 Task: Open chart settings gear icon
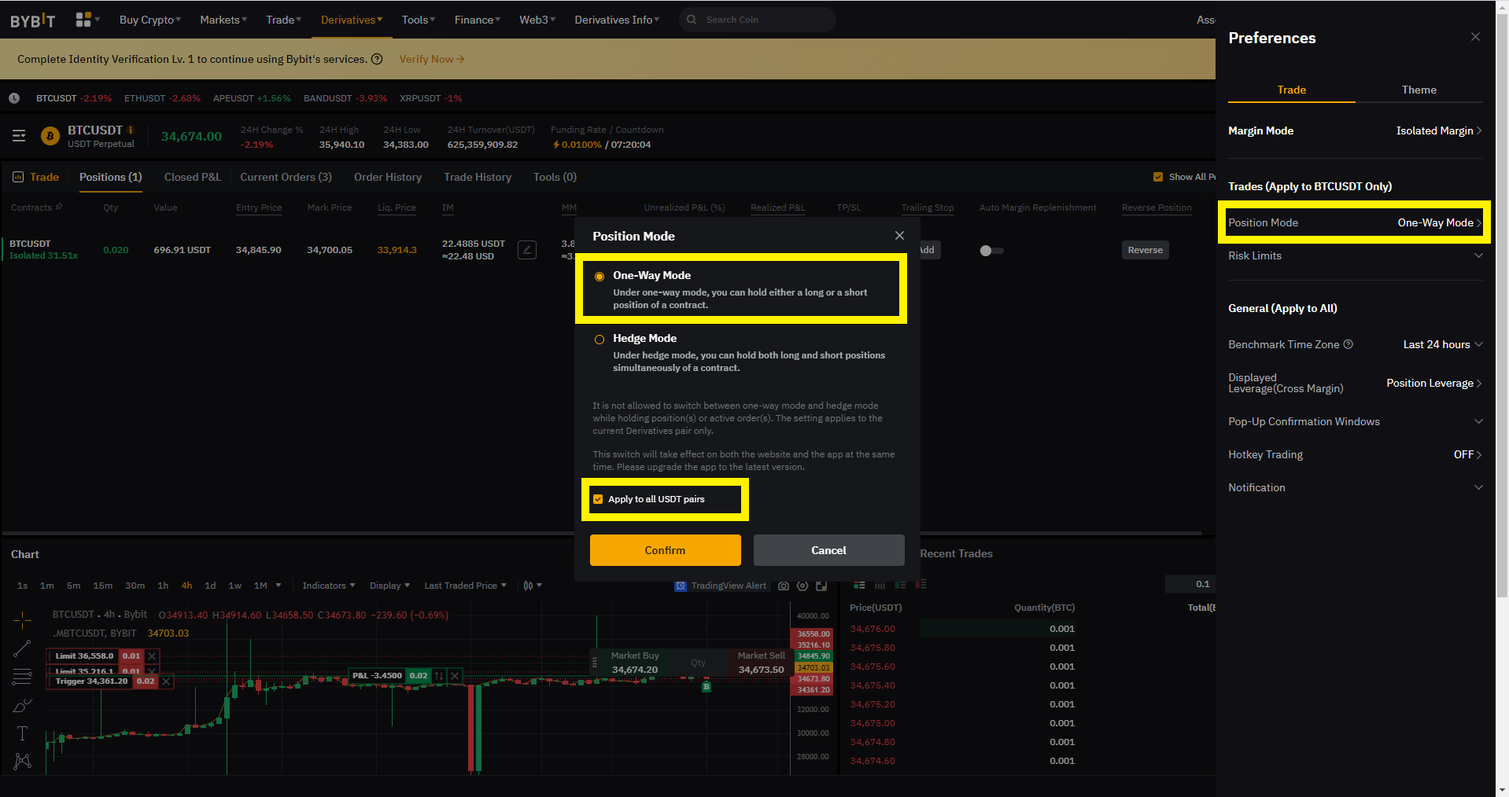pos(802,586)
